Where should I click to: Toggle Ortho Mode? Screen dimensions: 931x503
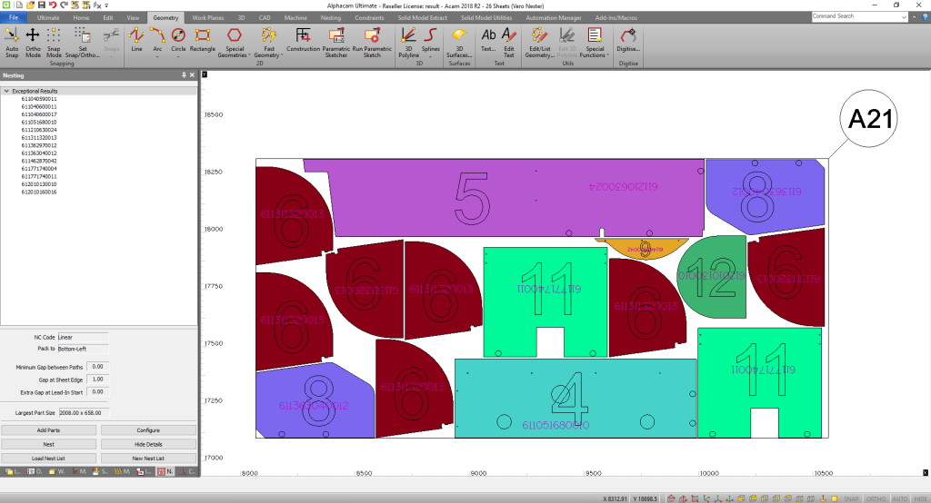click(34, 40)
